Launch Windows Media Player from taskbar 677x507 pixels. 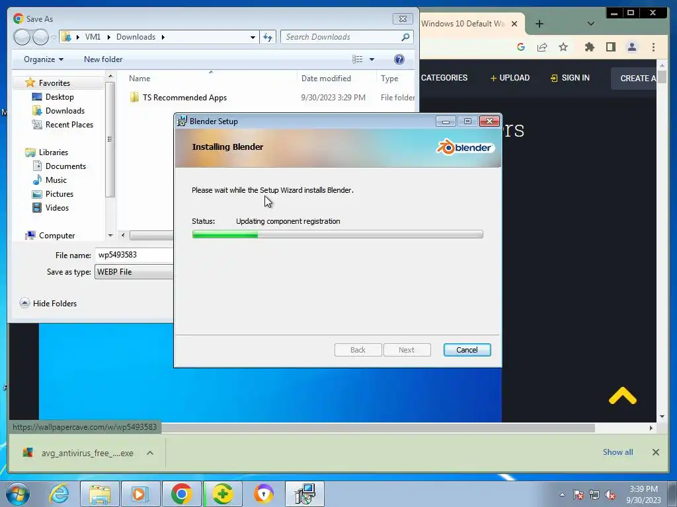click(140, 494)
